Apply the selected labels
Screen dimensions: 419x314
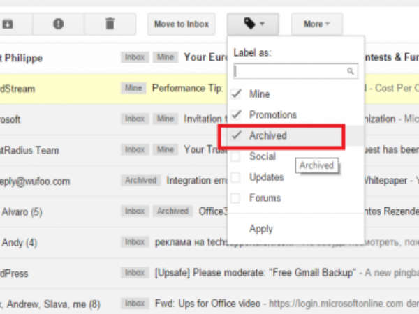pyautogui.click(x=262, y=229)
